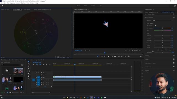
Task: Switch Project panel to list view
Action: click(5, 92)
